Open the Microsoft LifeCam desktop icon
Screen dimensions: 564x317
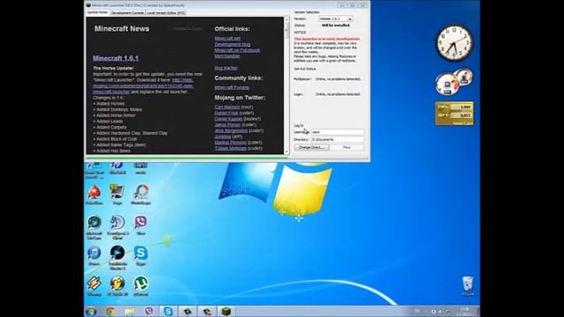(94, 223)
